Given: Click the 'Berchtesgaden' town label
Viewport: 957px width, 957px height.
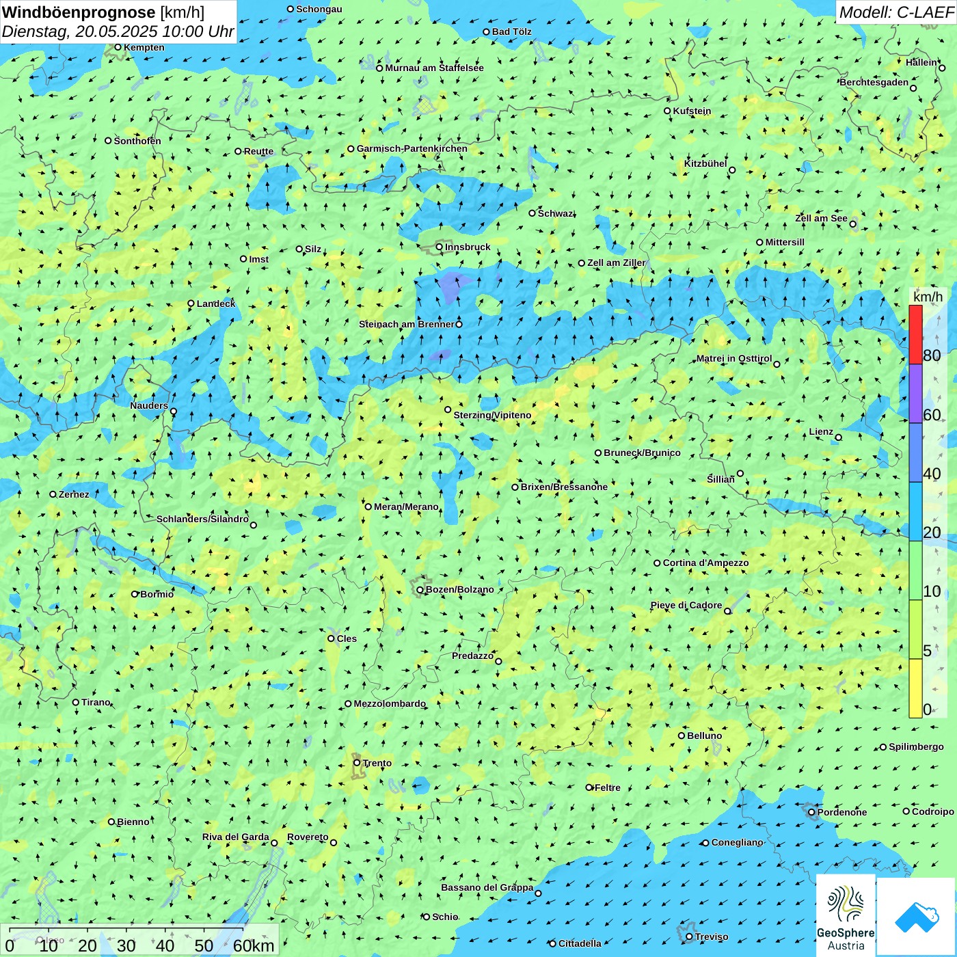Looking at the screenshot, I should coord(874,82).
